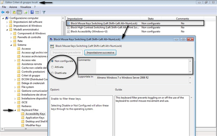Click inside the Commento text field
This screenshot has width=217, height=136.
point(142,66)
